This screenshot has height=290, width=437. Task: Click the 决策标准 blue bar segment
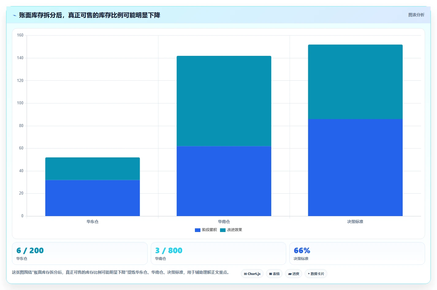click(x=355, y=168)
